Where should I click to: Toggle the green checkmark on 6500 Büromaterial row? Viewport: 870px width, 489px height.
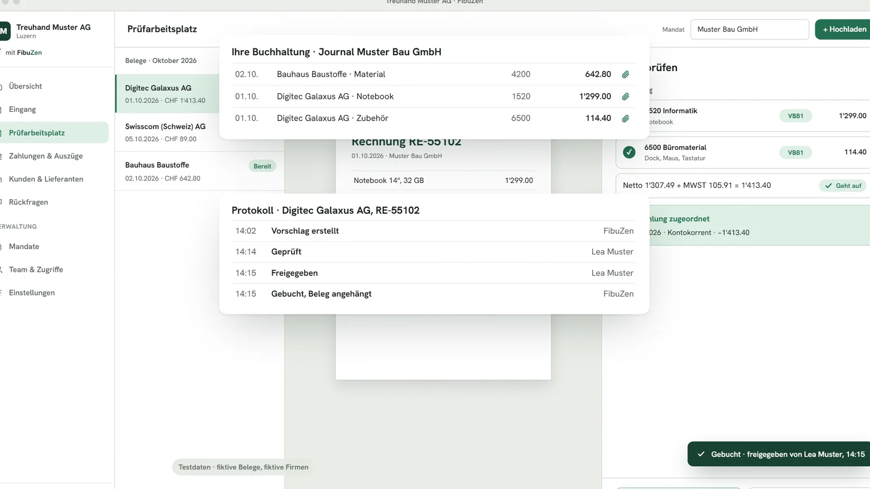629,152
